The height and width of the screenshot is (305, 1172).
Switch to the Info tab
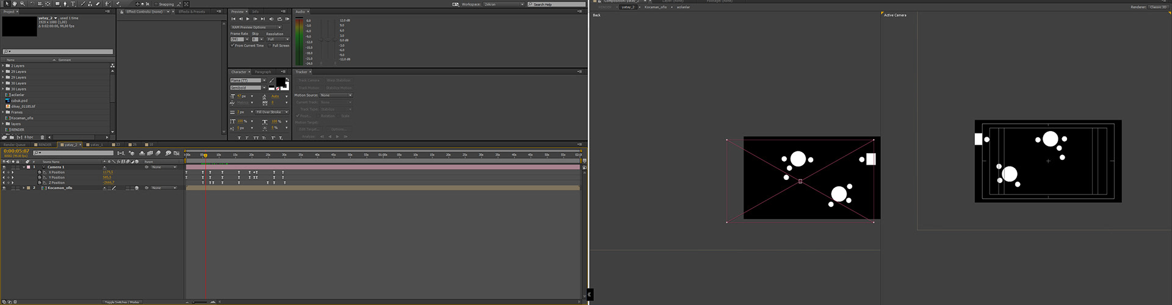[x=255, y=12]
